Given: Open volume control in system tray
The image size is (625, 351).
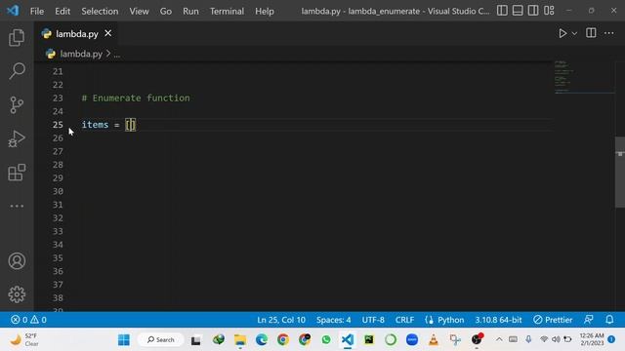Looking at the screenshot, I should (556, 339).
